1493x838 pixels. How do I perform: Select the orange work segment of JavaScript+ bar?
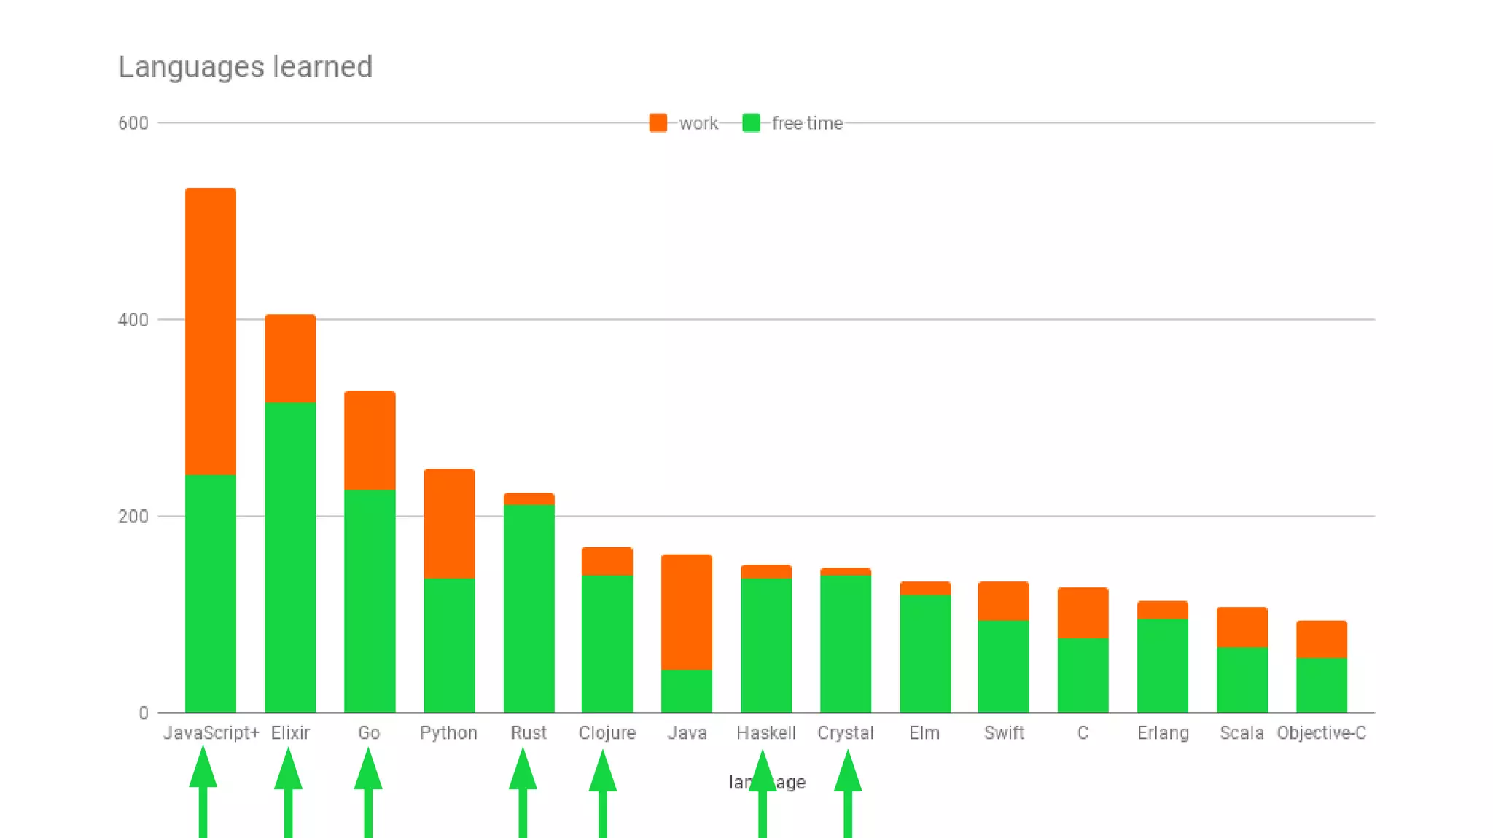pos(211,332)
